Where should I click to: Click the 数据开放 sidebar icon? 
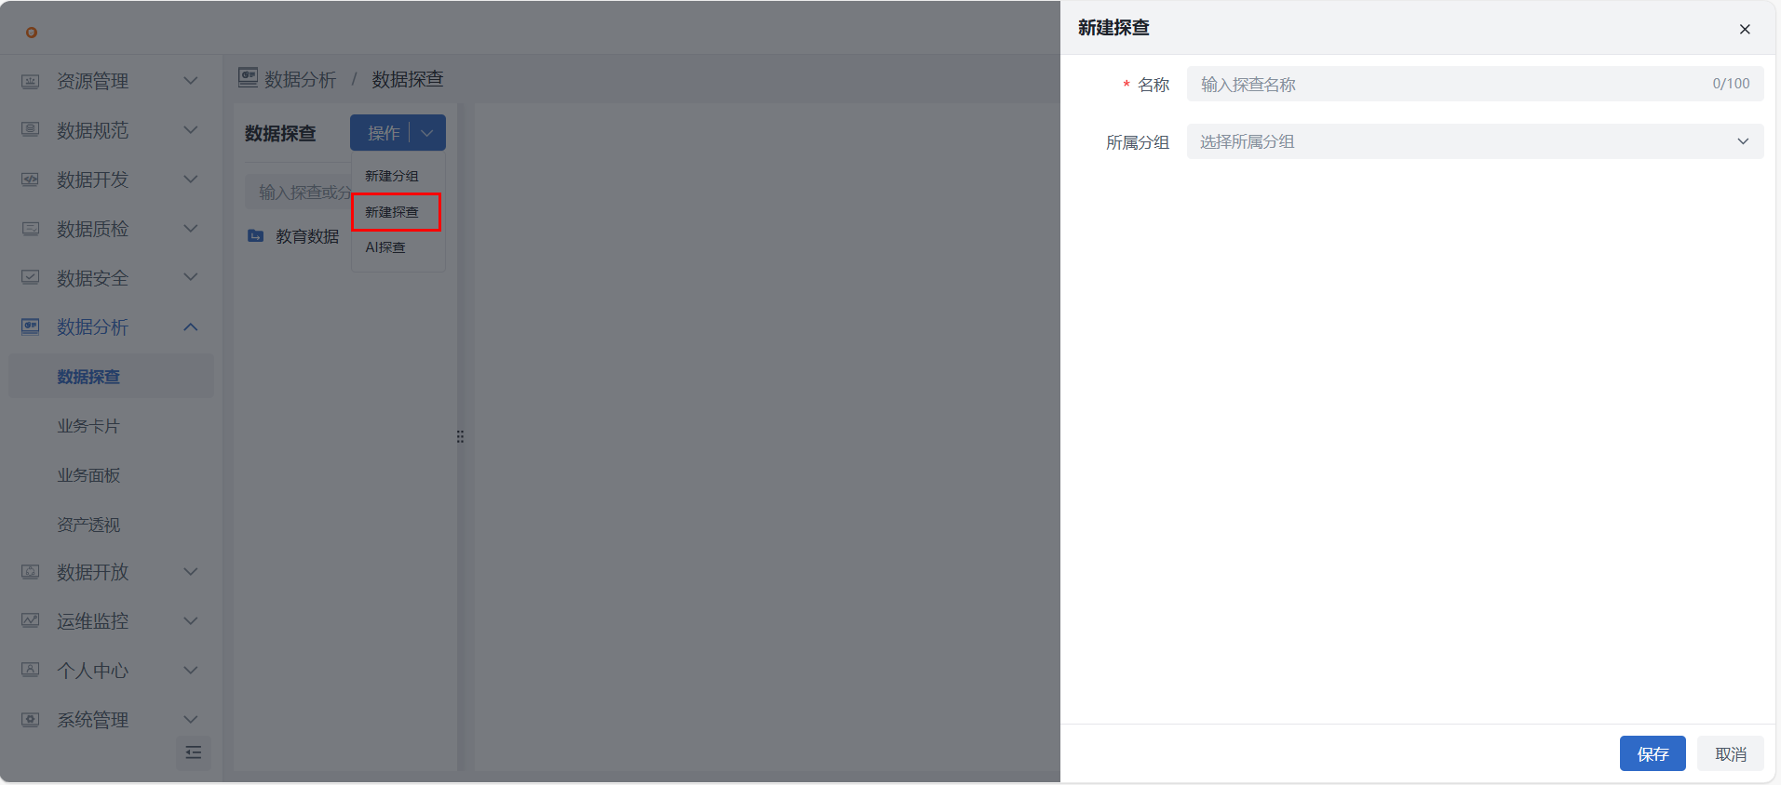coord(31,572)
